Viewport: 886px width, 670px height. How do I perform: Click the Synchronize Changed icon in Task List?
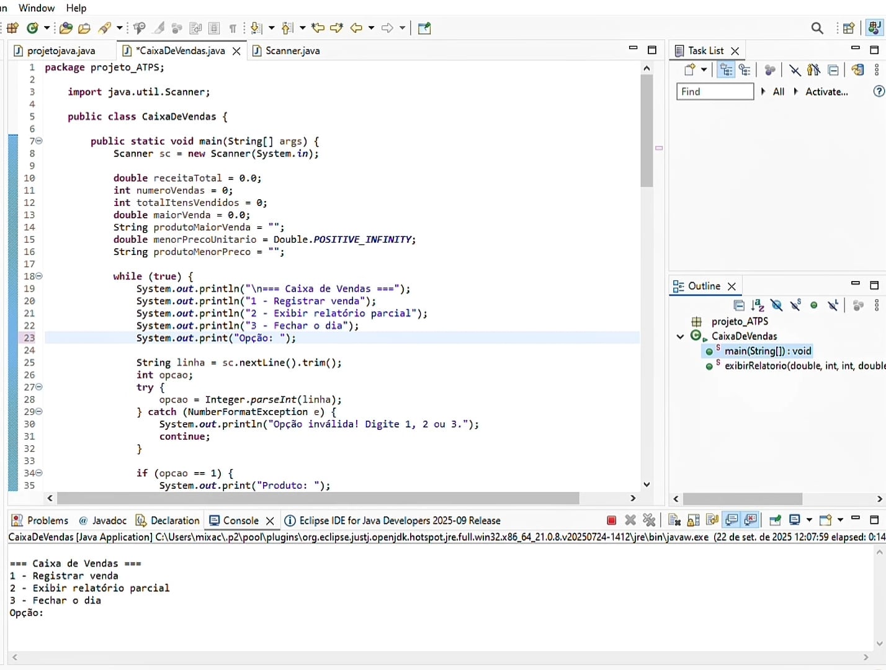pos(857,69)
